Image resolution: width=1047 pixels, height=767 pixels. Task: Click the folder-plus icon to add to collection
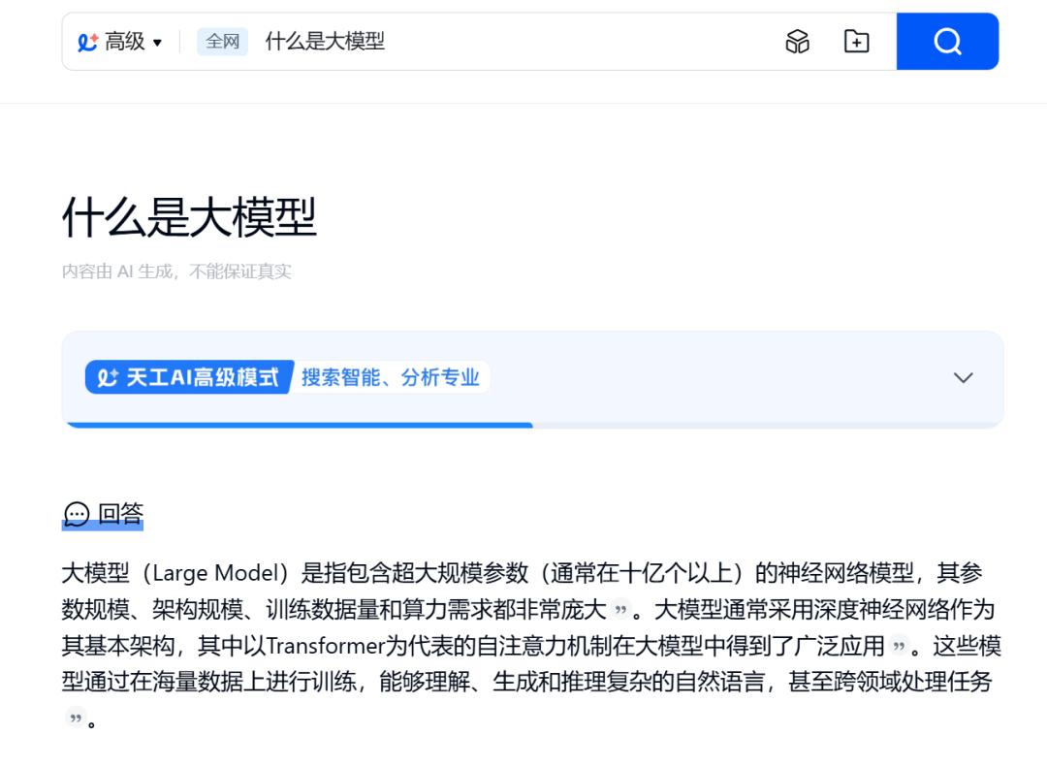click(x=856, y=42)
